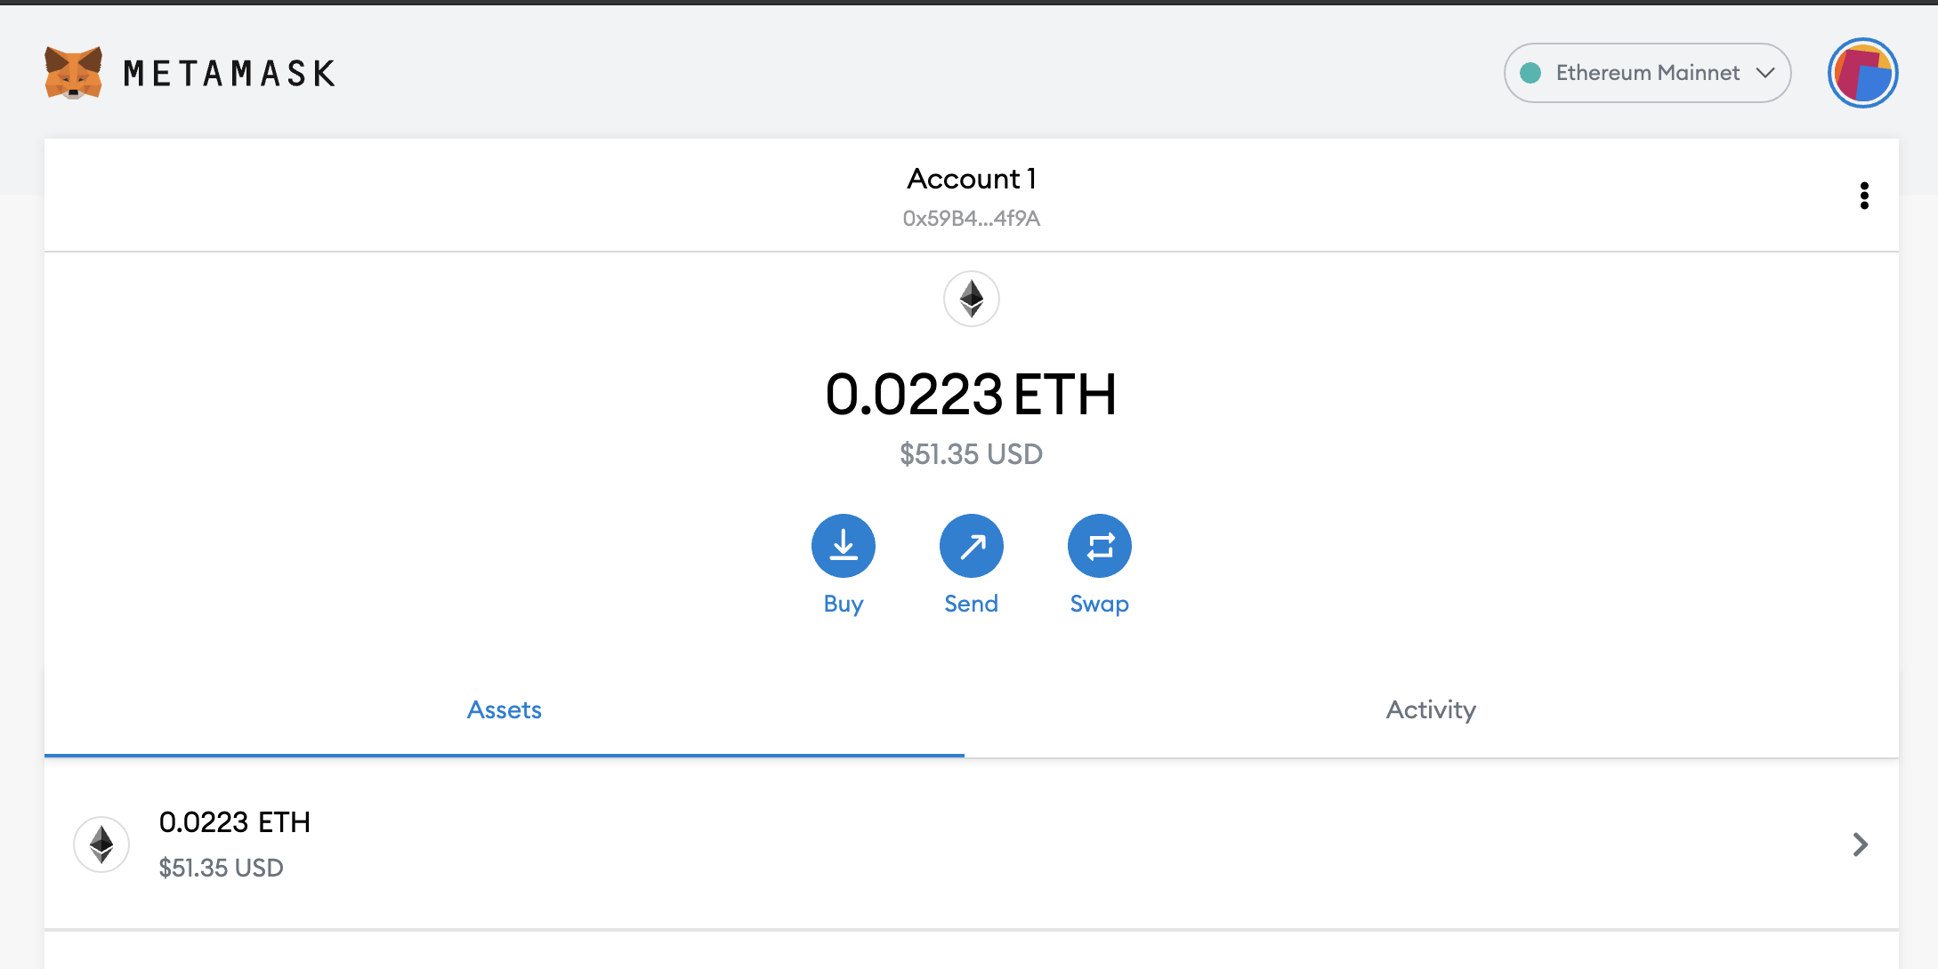Screen dimensions: 1938x969
Task: Click the MetaMask fox logo
Action: pos(73,73)
